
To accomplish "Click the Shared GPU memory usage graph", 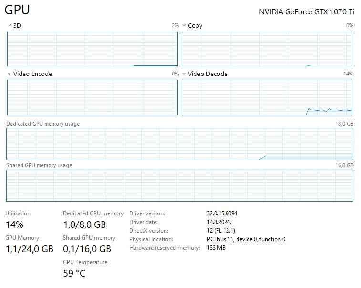I will 180,185.
